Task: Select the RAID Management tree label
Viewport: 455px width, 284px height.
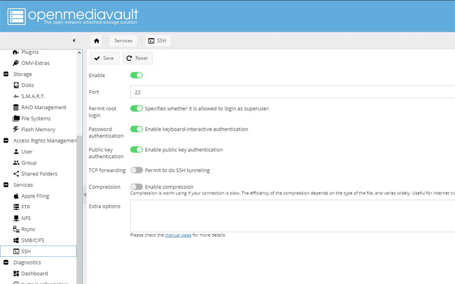Action: click(44, 107)
